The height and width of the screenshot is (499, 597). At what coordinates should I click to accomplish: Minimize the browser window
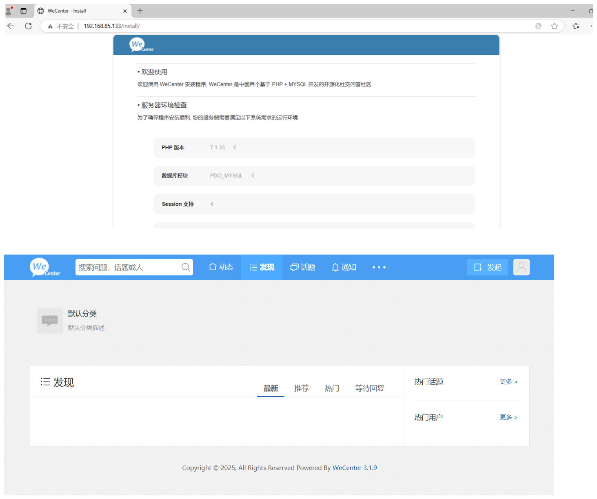coord(573,11)
